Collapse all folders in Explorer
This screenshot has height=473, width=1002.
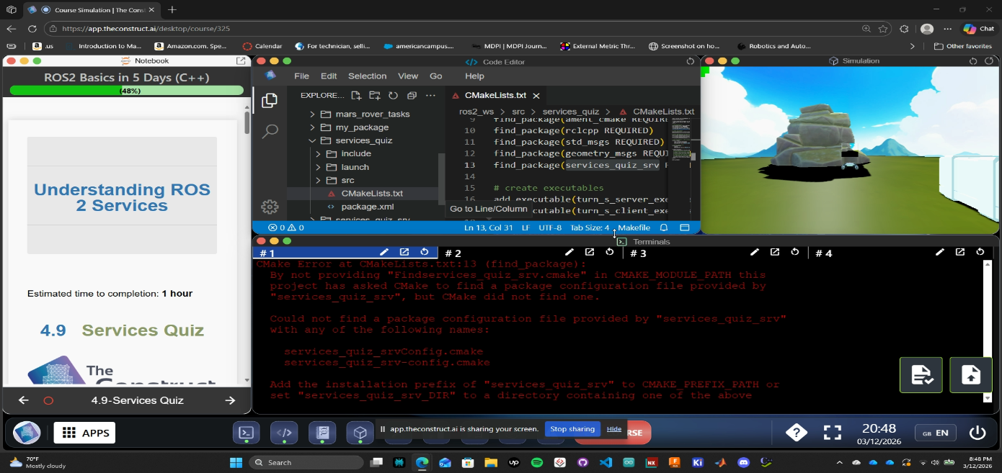412,95
